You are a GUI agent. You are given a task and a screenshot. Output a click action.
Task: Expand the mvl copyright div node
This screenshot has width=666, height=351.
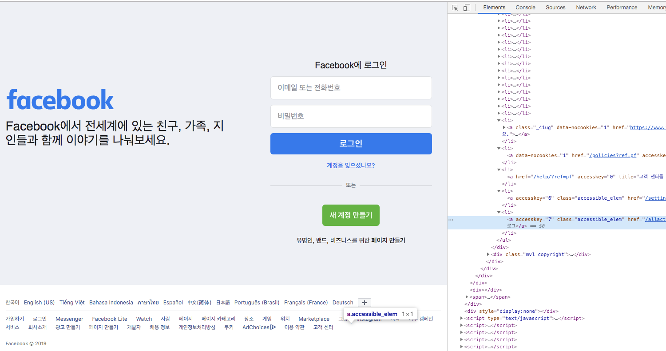point(488,254)
